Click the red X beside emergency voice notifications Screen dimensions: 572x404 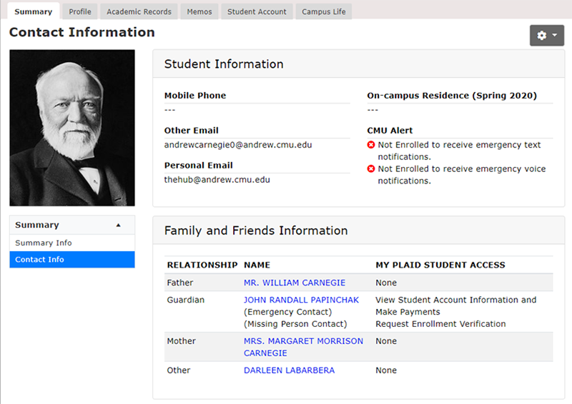[x=371, y=168]
